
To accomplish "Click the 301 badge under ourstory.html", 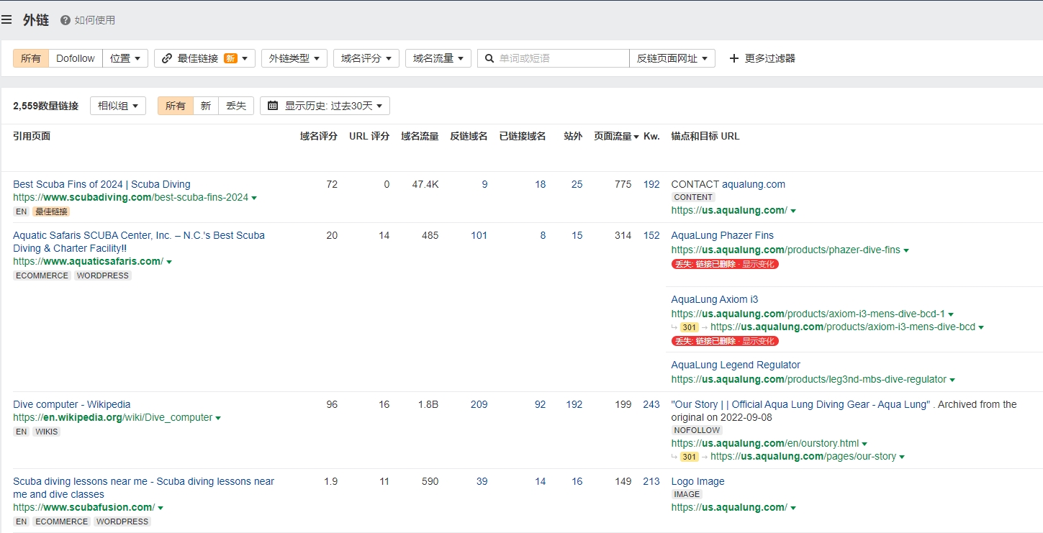I will 690,457.
